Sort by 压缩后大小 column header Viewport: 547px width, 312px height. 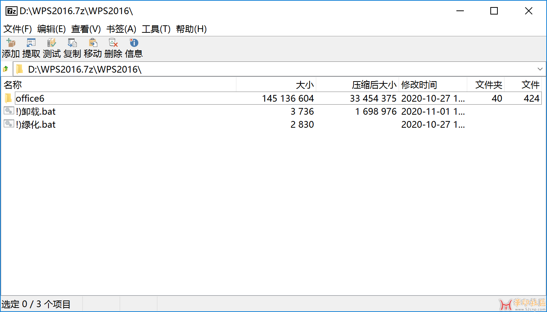[358, 85]
